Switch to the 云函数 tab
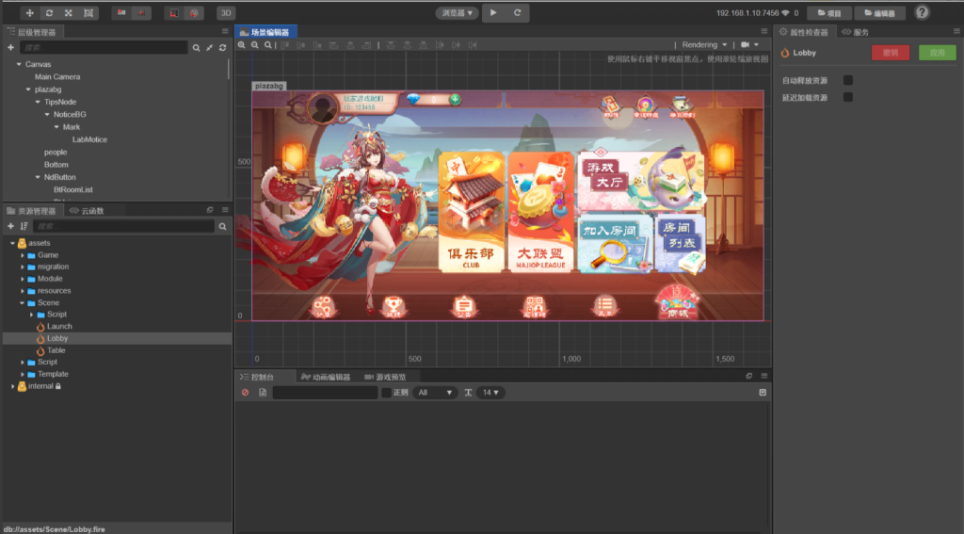Screen dimensions: 964x534 tap(91, 210)
